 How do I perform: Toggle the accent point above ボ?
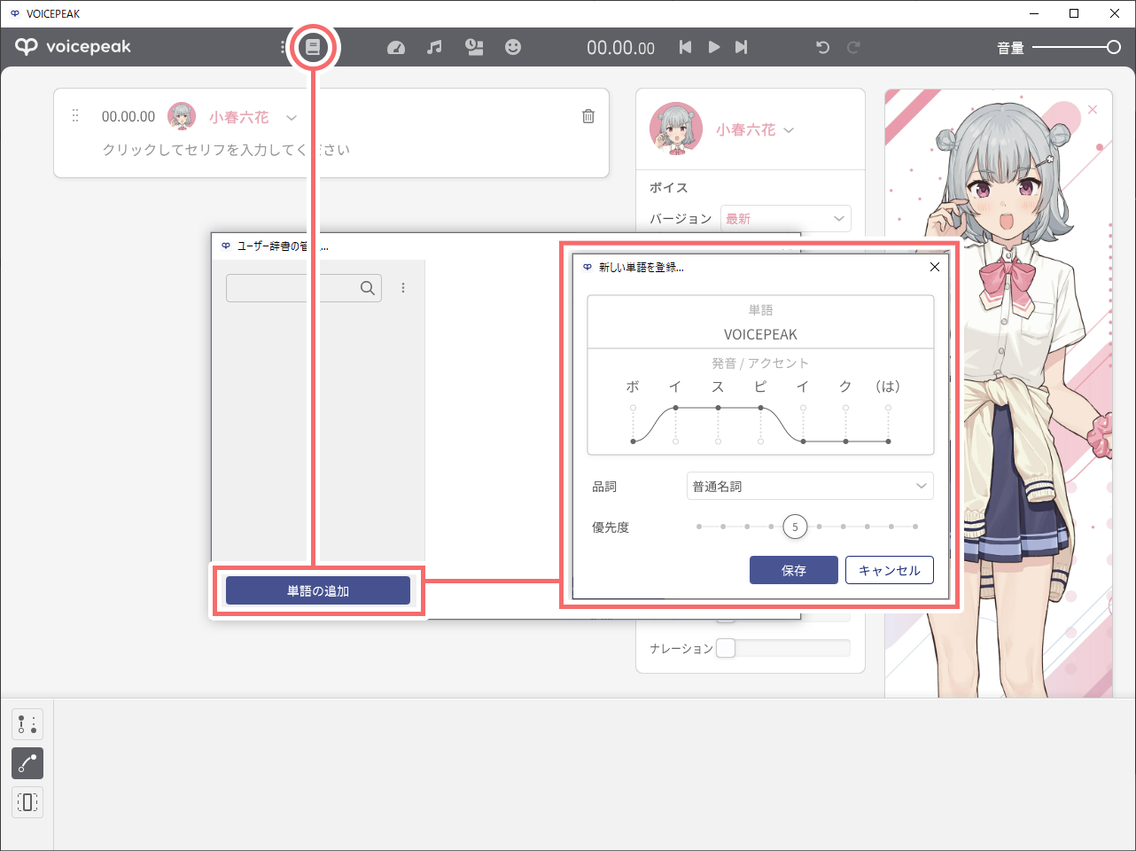[633, 408]
